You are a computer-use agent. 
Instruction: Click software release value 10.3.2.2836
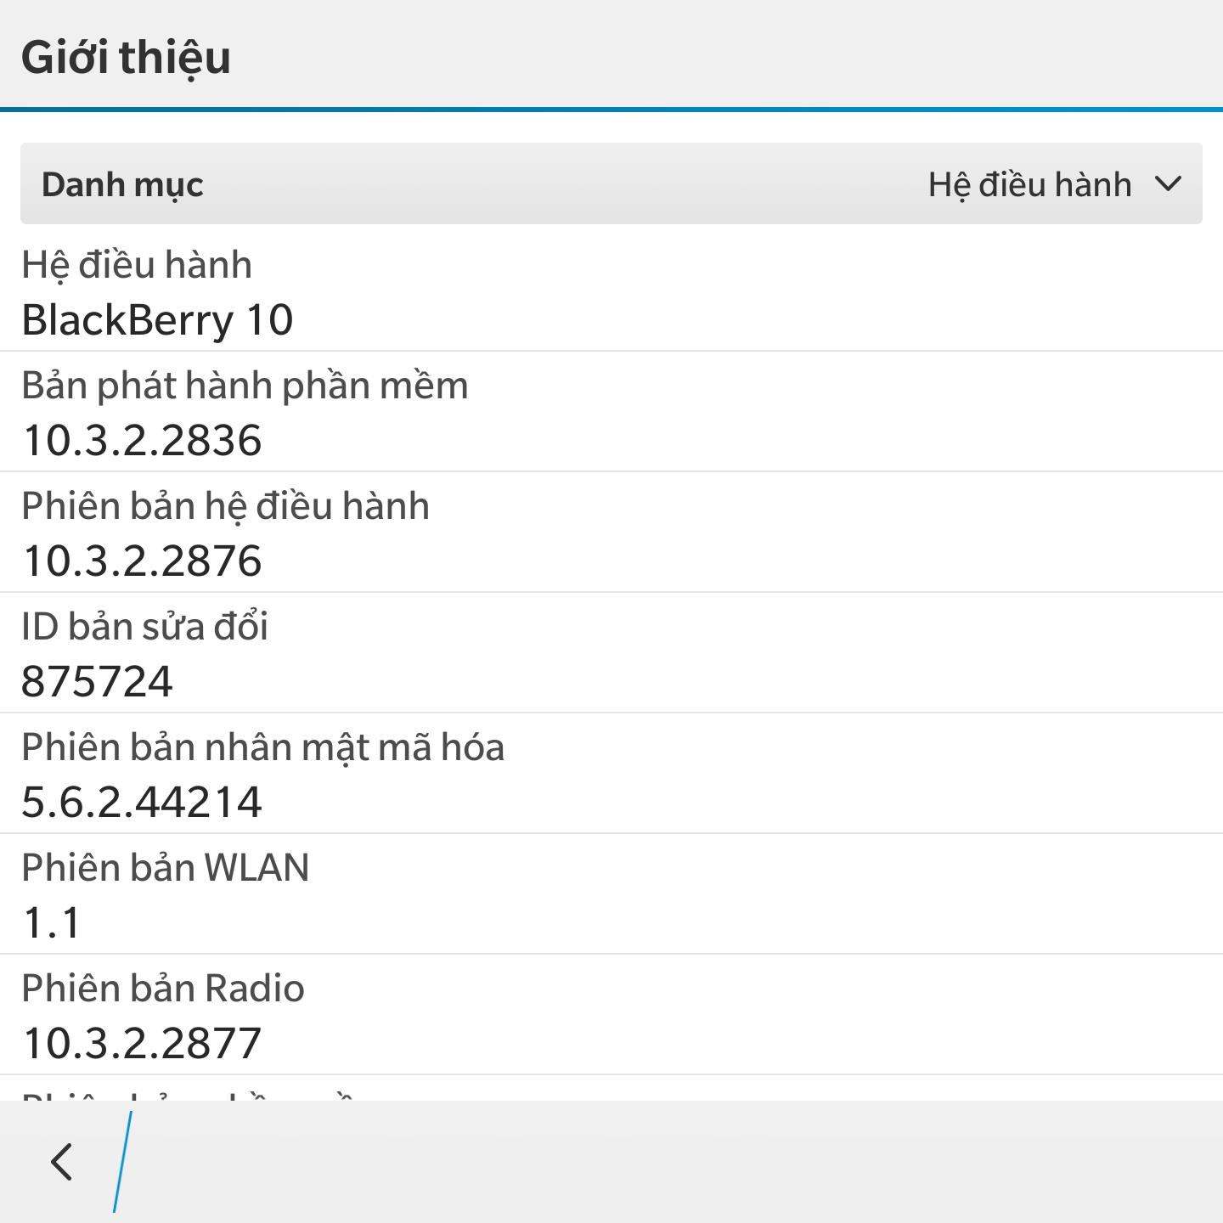pyautogui.click(x=142, y=441)
